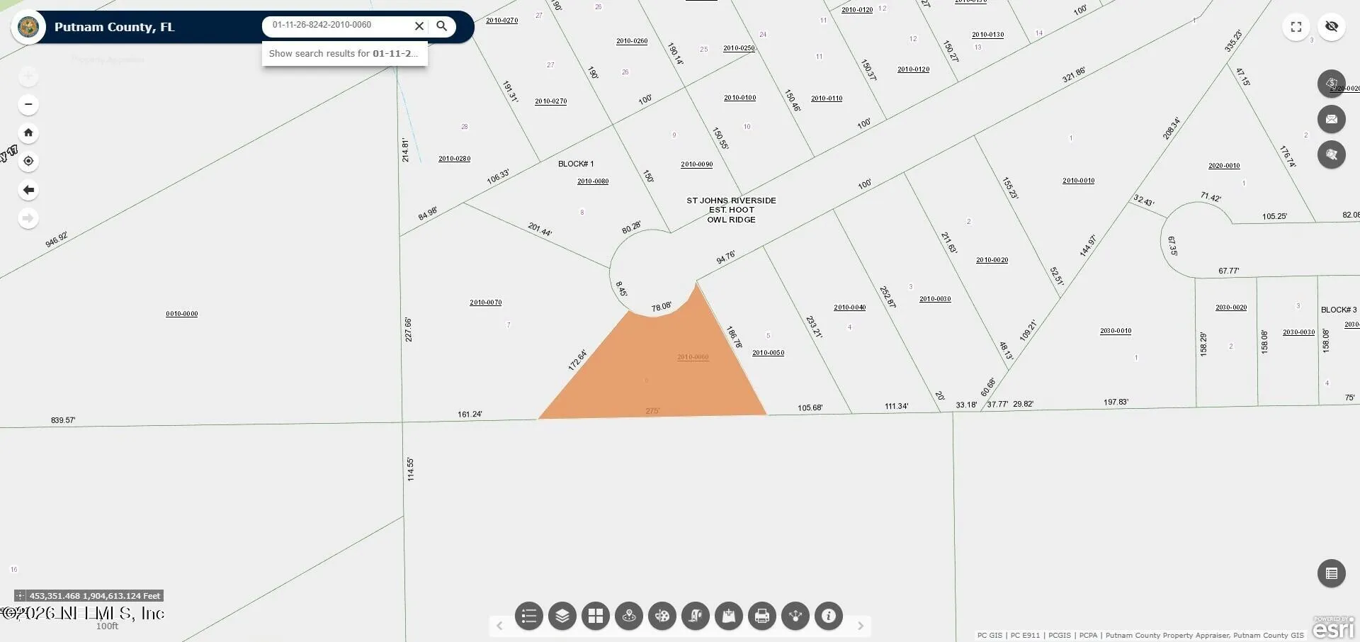Click the 839.57' boundary dimension
This screenshot has height=642, width=1360.
pyautogui.click(x=63, y=420)
